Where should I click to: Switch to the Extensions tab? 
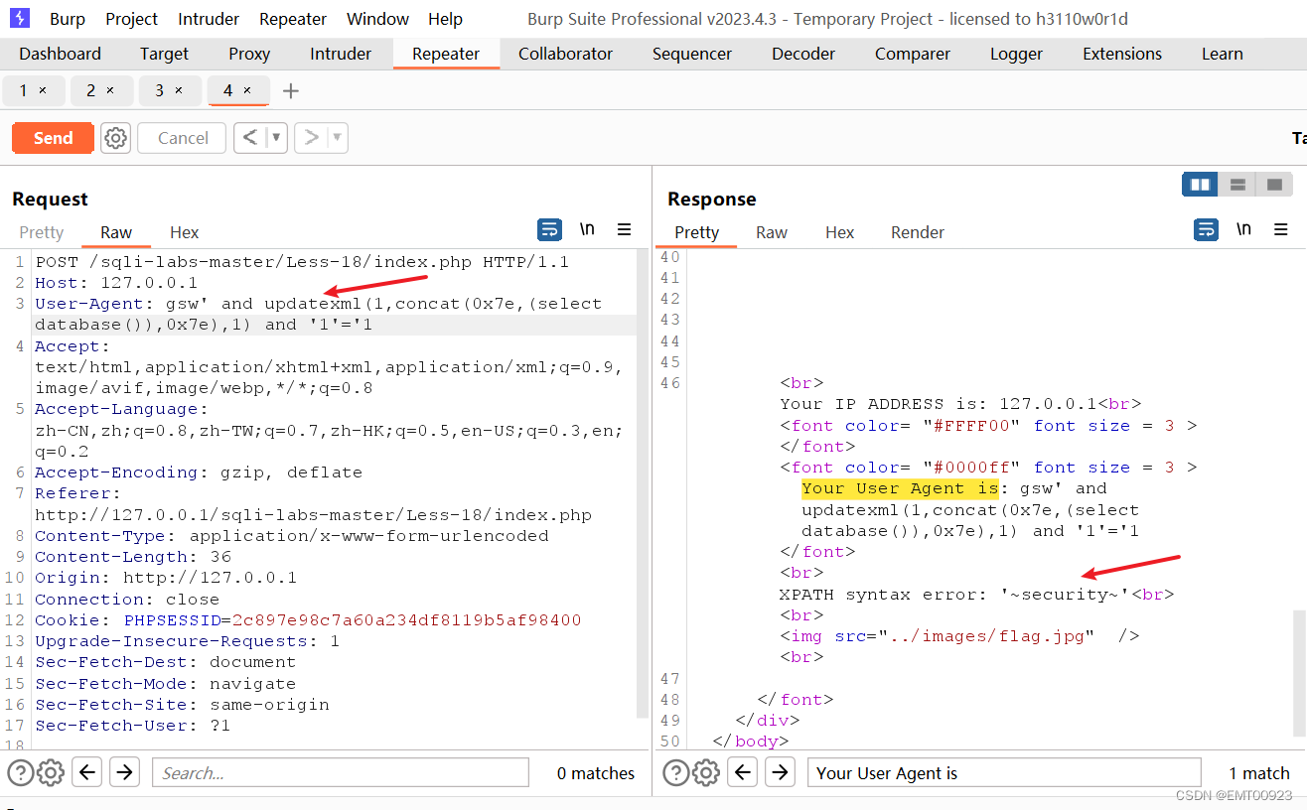(x=1122, y=54)
